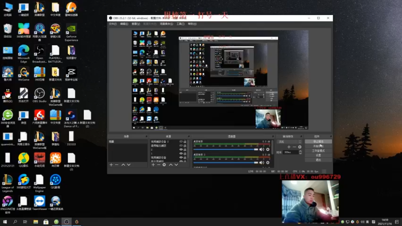The height and width of the screenshot is (226, 402).
Task: Open OBS 设置 settings button
Action: [x=318, y=155]
